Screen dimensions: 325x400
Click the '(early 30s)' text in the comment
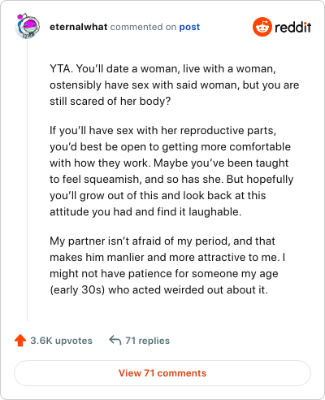tap(77, 289)
